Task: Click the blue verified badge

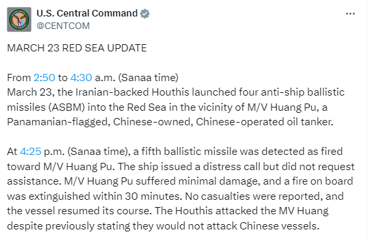Action: [145, 14]
